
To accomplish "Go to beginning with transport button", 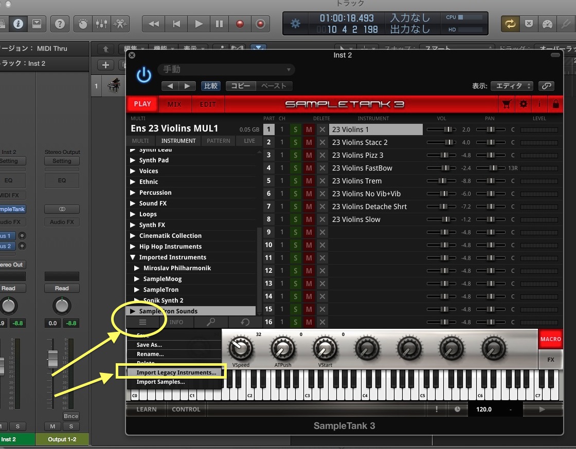I will [x=176, y=24].
